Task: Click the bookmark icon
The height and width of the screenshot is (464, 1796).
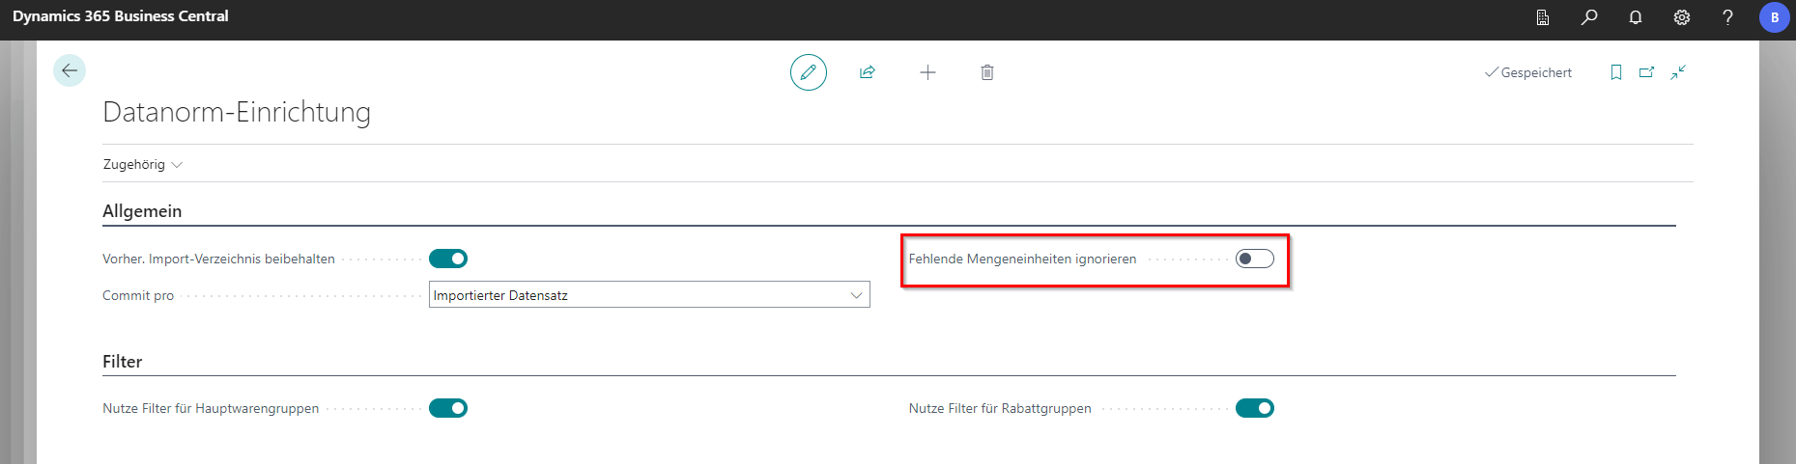Action: click(x=1616, y=72)
